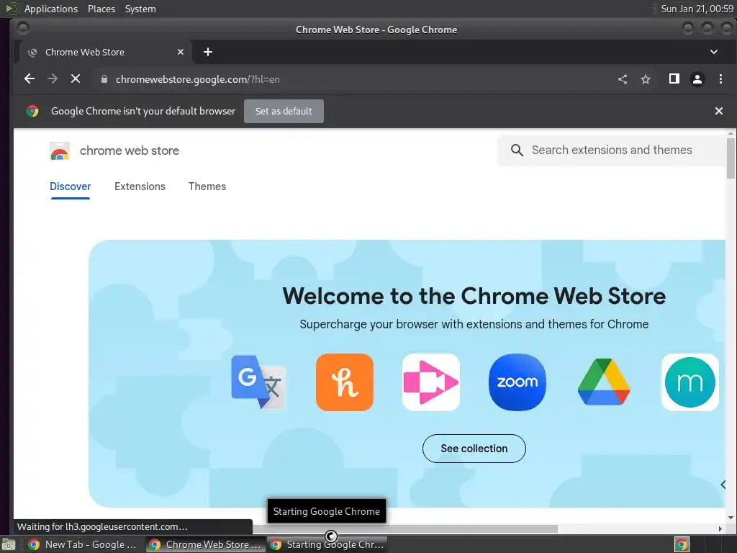Viewport: 737px width, 553px height.
Task: Click the show desktop icon in taskbar
Action: pyautogui.click(x=9, y=544)
